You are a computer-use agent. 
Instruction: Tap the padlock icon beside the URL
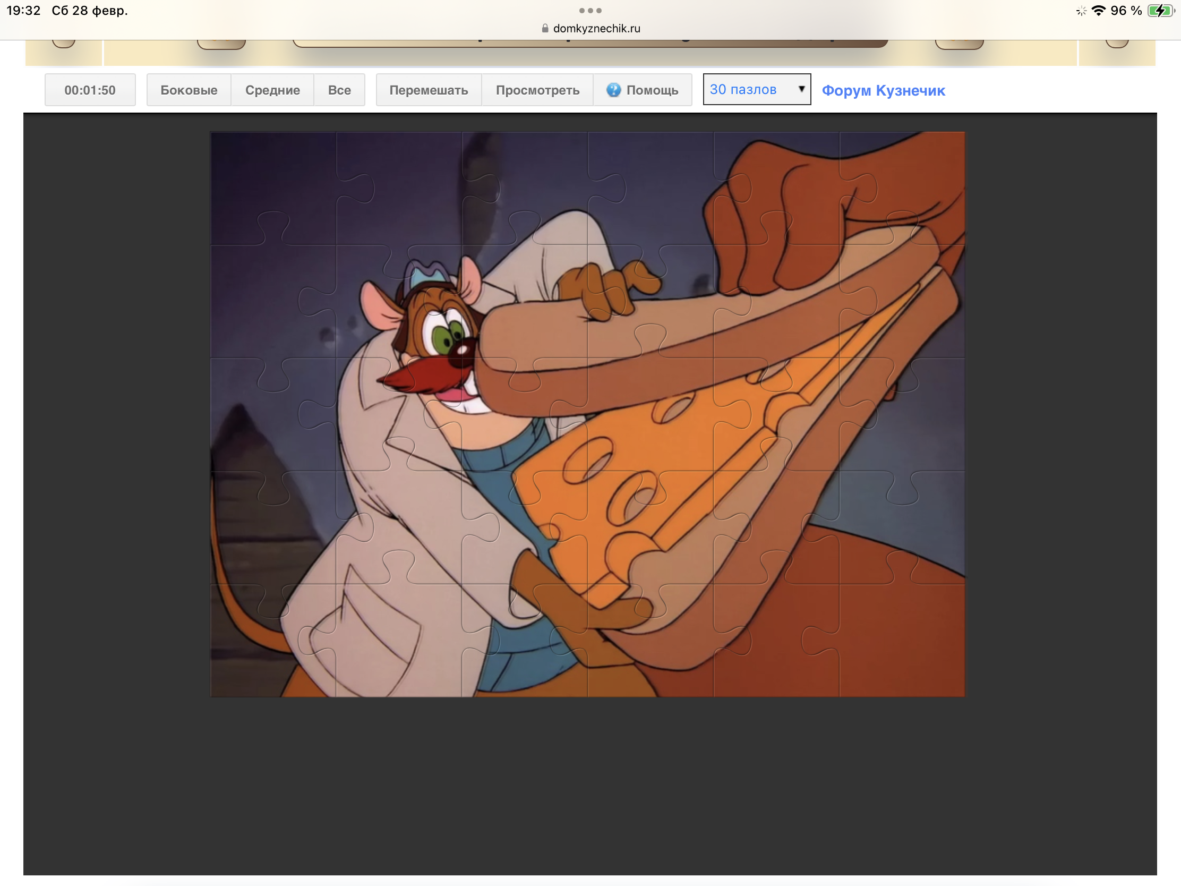pyautogui.click(x=545, y=28)
